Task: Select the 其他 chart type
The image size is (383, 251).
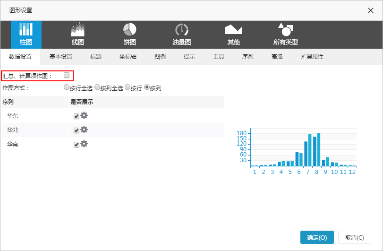Action: (x=233, y=35)
